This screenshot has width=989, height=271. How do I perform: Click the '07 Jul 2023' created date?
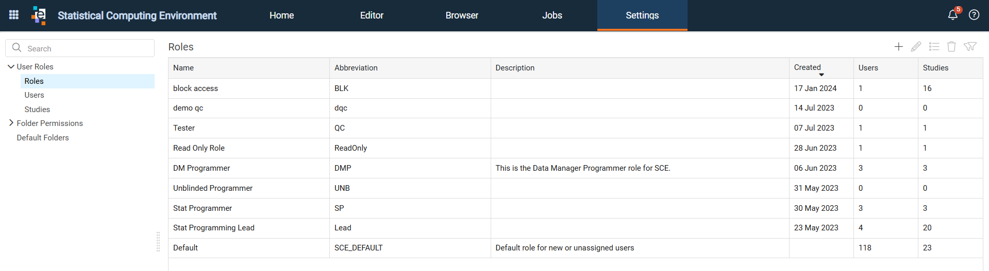click(814, 128)
